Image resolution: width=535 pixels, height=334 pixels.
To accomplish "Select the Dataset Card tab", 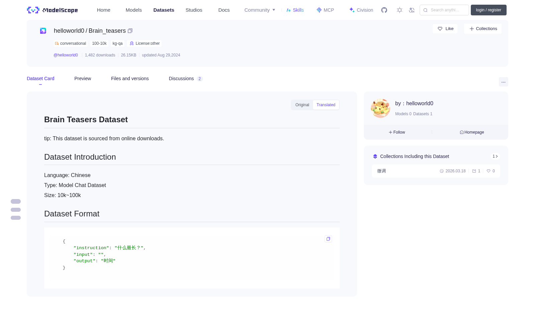I will [40, 78].
